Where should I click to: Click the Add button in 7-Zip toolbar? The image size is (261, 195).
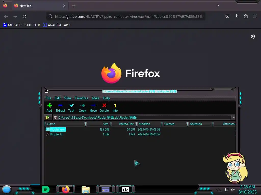click(49, 107)
